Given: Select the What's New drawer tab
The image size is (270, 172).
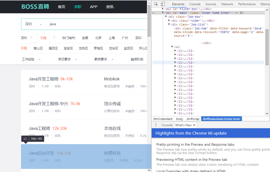Looking at the screenshot, I should coord(183,125).
